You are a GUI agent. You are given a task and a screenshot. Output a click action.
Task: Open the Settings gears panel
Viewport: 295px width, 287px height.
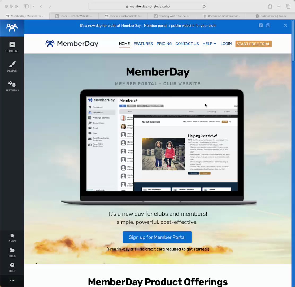12,86
